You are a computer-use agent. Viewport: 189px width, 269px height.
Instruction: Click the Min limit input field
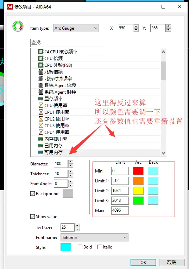[x=120, y=171]
